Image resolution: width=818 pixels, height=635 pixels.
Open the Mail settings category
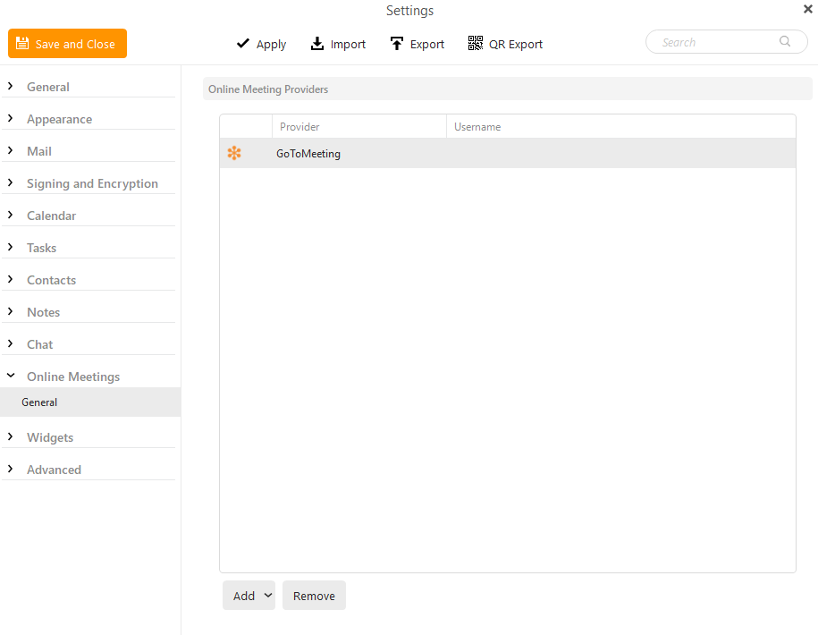39,151
